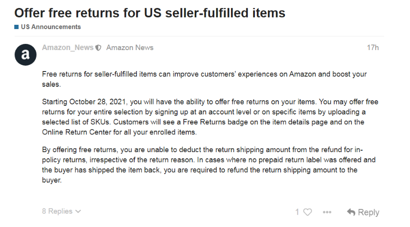Click paragraph starting "Starting October 28, 2021"
The height and width of the screenshot is (227, 410).
tap(210, 117)
